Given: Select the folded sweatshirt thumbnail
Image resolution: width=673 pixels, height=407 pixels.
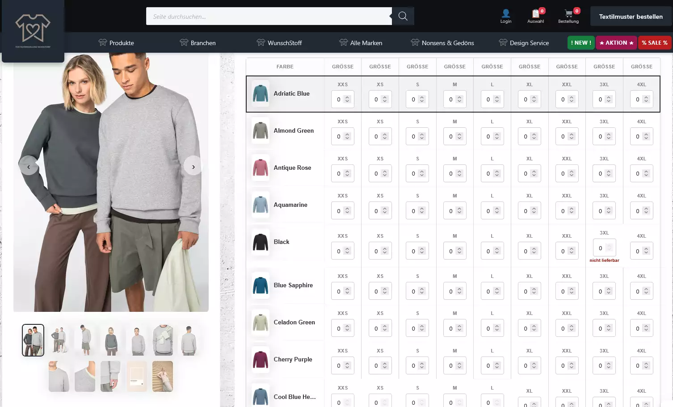Looking at the screenshot, I should [163, 340].
